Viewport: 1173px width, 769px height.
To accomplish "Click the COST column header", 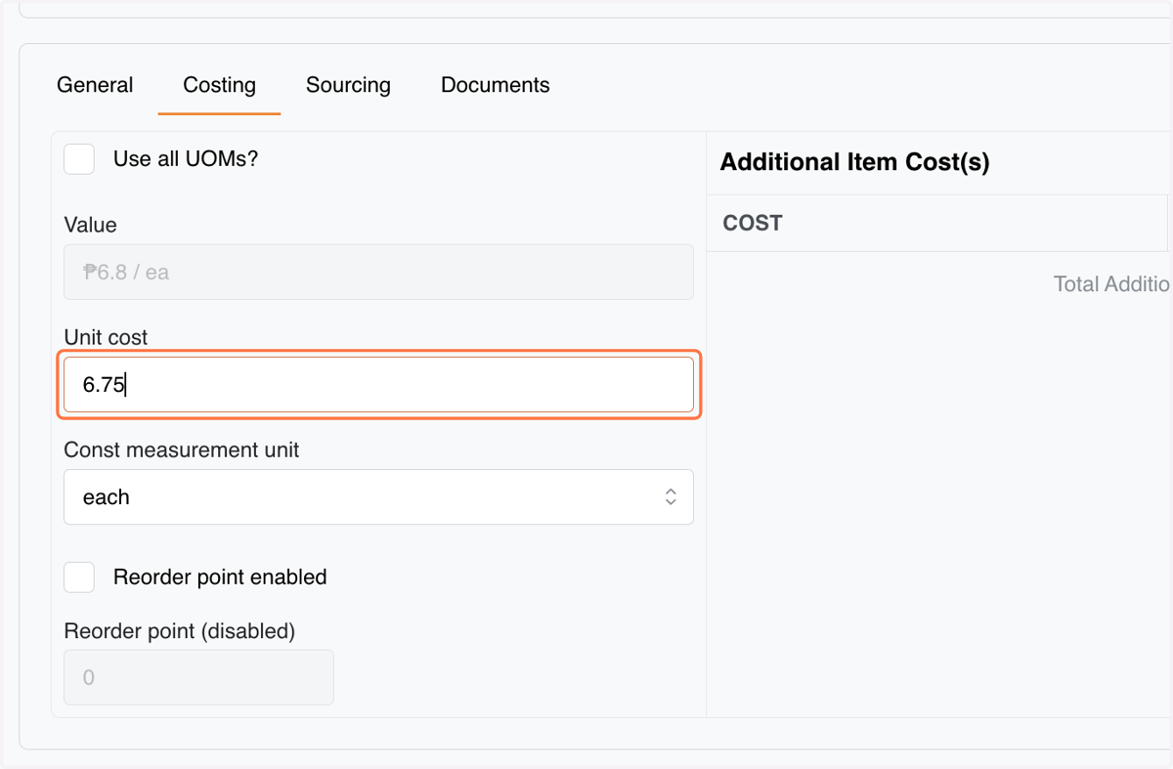I will 753,223.
